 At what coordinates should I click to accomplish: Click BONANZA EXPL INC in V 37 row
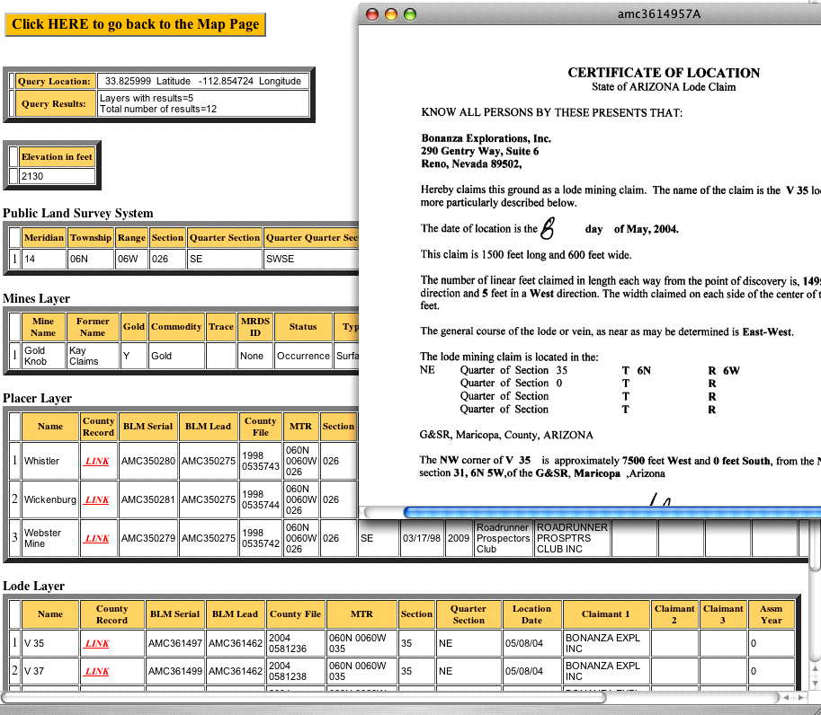pyautogui.click(x=606, y=671)
